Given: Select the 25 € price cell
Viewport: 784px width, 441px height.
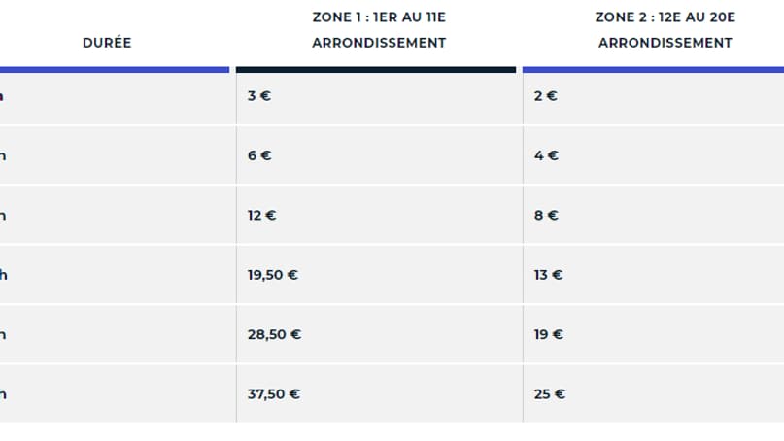Looking at the screenshot, I should coord(550,394).
